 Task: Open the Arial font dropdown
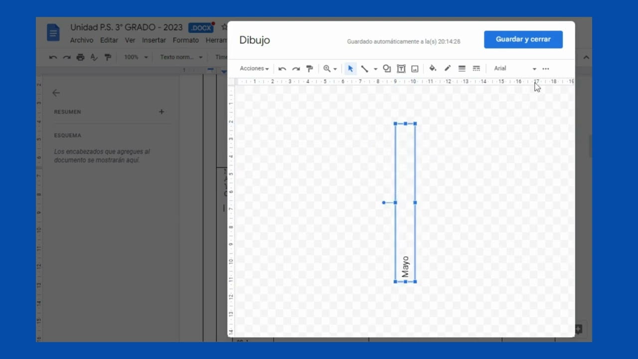tap(514, 69)
